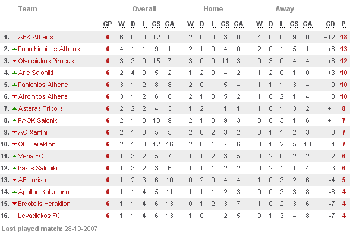The width and height of the screenshot is (350, 237).
Task: Open the Asteras Tripolis team page
Action: pyautogui.click(x=40, y=108)
